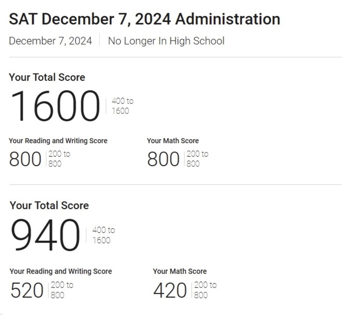Viewport: 342px width, 315px height.
Task: Click the 1600 total score
Action: click(x=55, y=106)
